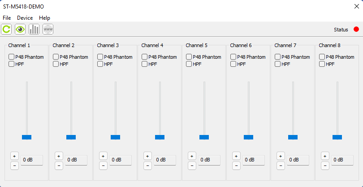Open the bar graph level meters icon
This screenshot has height=187, width=363.
(34, 30)
